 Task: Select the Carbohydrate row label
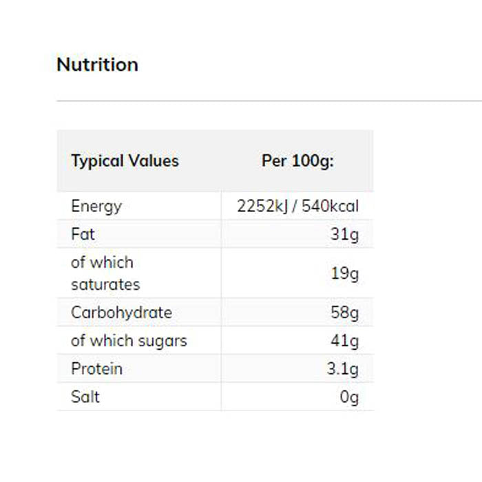(x=121, y=313)
